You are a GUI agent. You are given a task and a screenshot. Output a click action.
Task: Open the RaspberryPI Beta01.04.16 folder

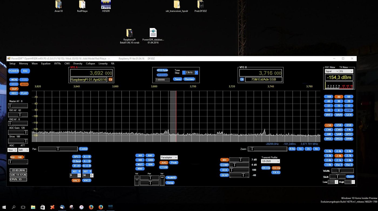[129, 36]
